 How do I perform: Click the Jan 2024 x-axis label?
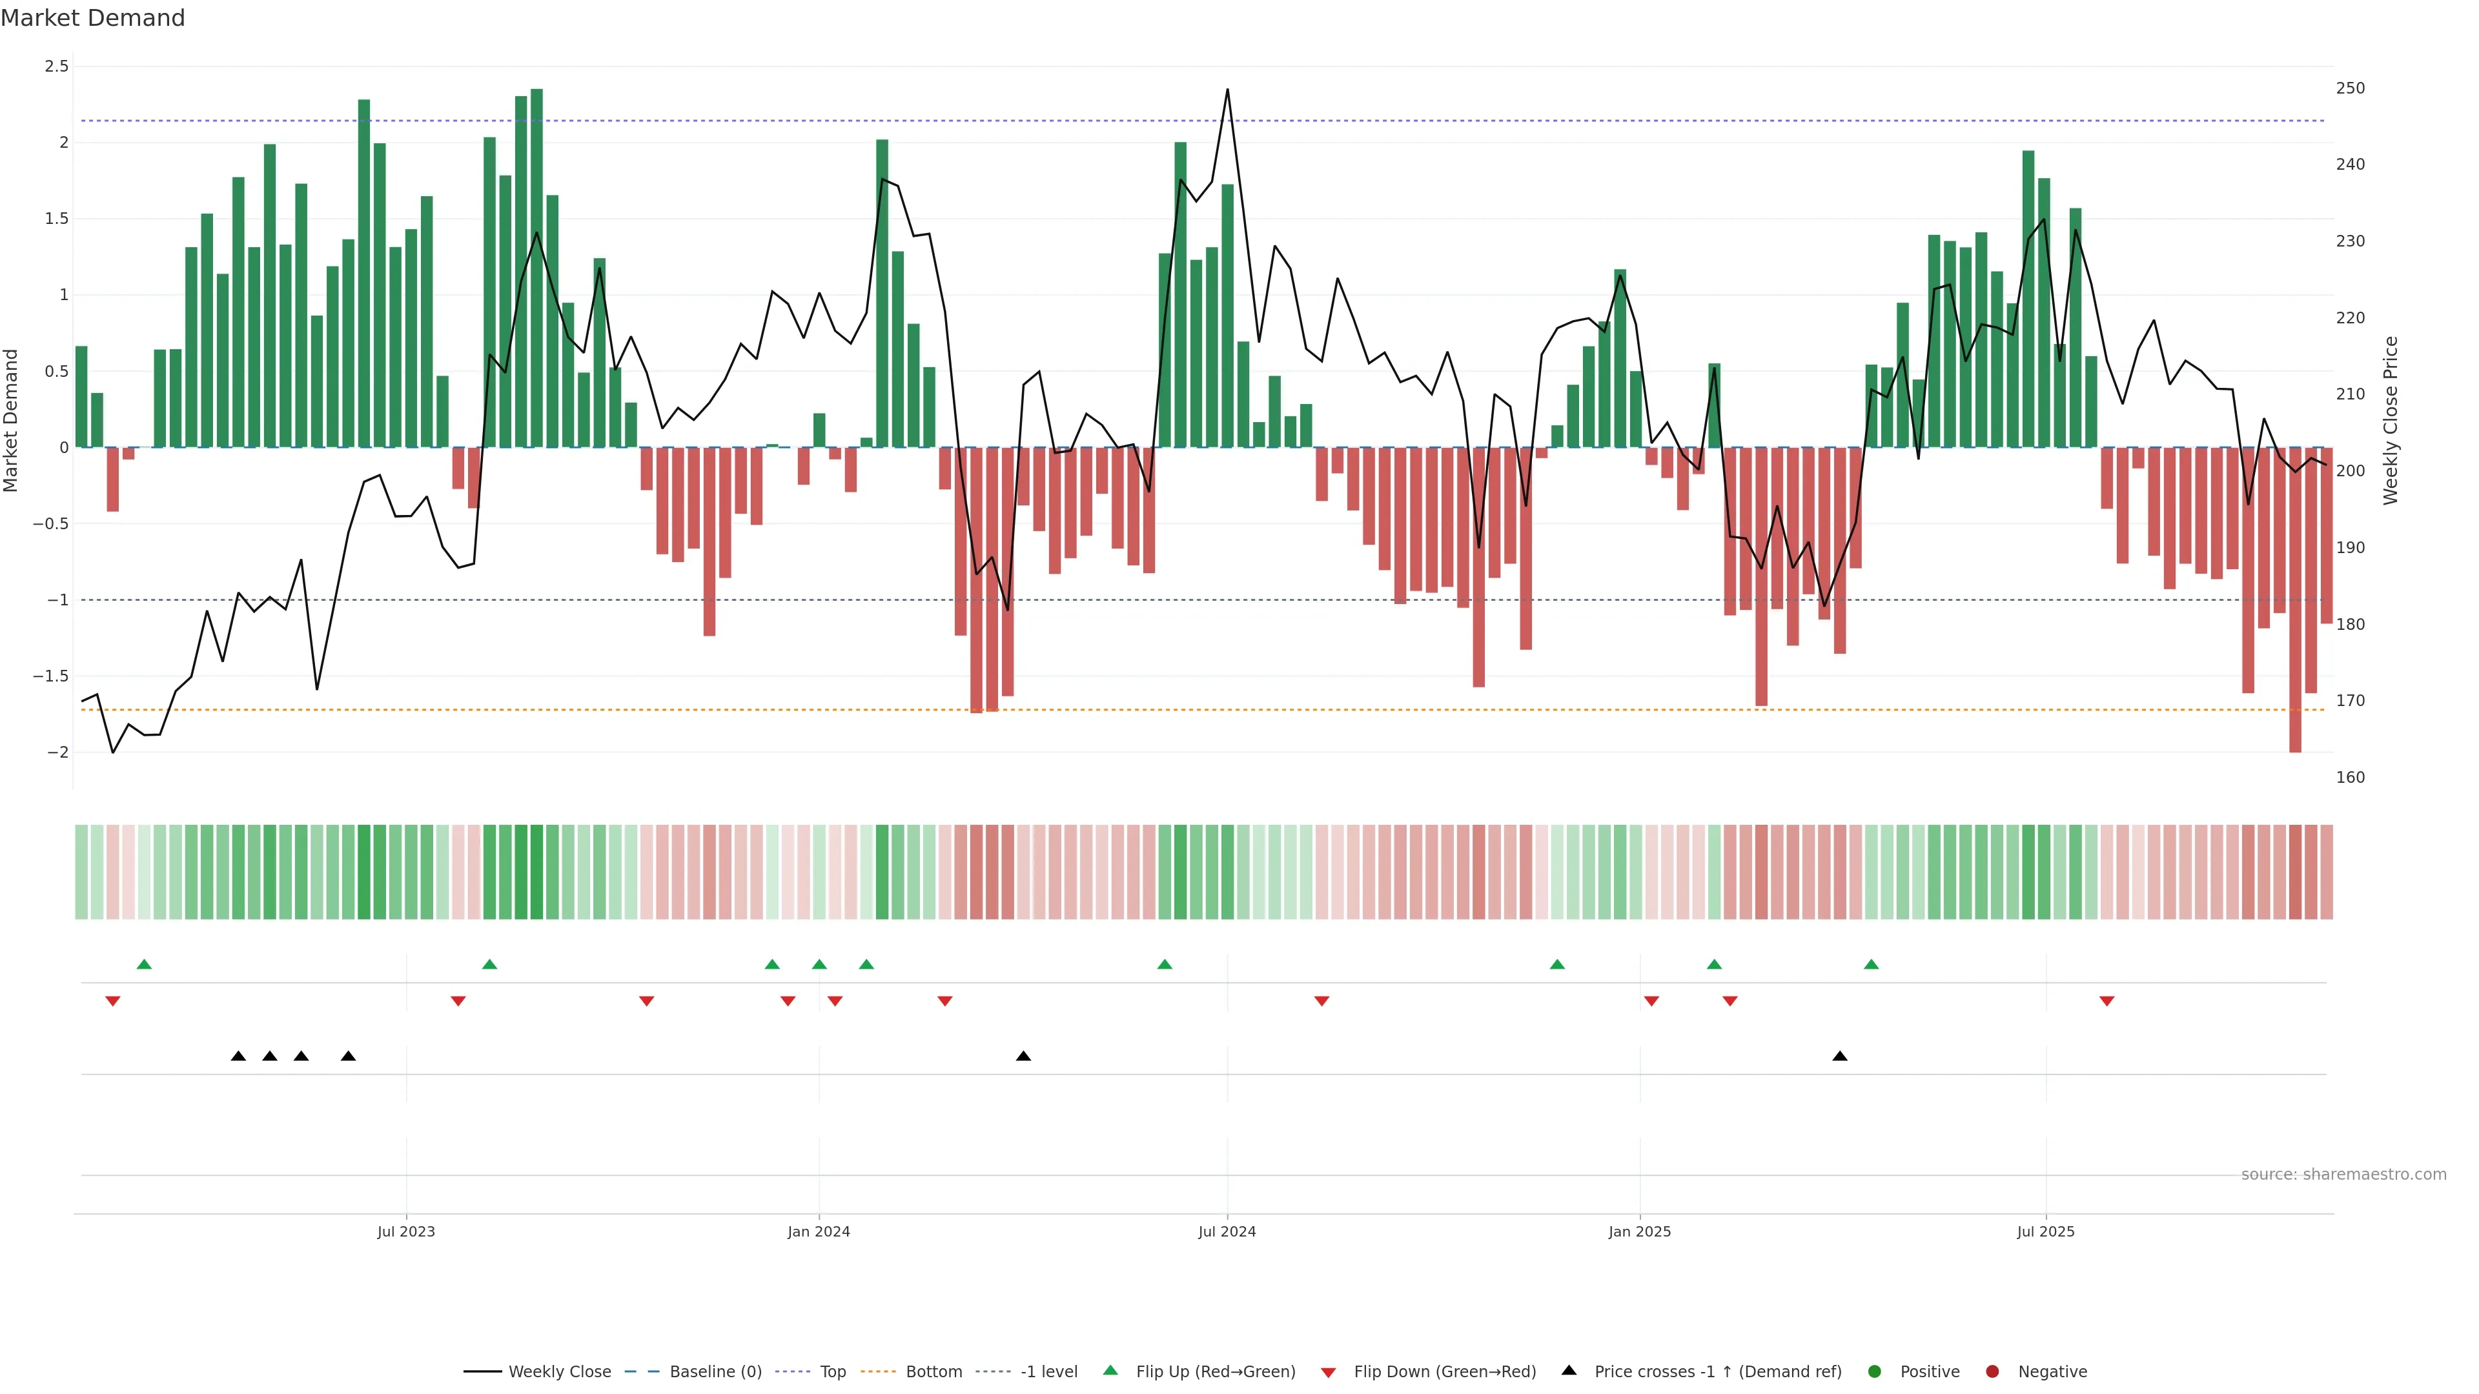tap(819, 1231)
